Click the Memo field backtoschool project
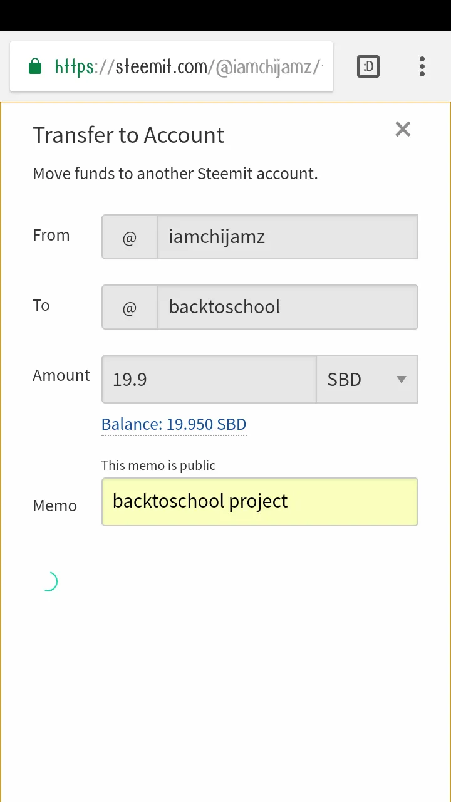The height and width of the screenshot is (802, 451). 260,502
